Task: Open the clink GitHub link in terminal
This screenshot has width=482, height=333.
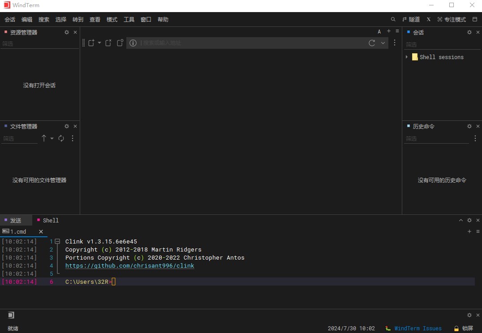Action: [x=130, y=265]
